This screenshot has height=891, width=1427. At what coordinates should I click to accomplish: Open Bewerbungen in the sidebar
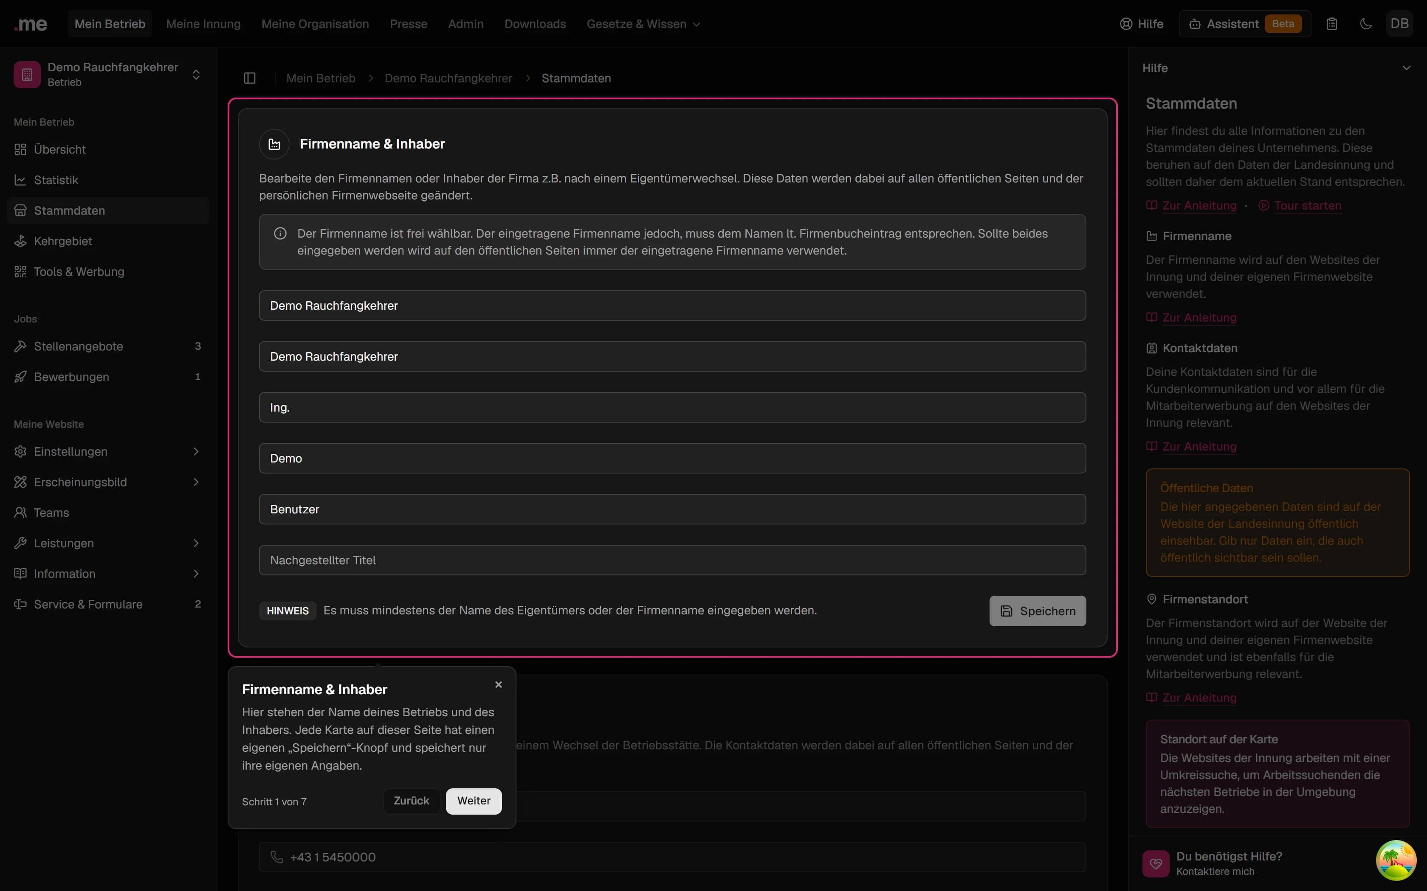(108, 377)
